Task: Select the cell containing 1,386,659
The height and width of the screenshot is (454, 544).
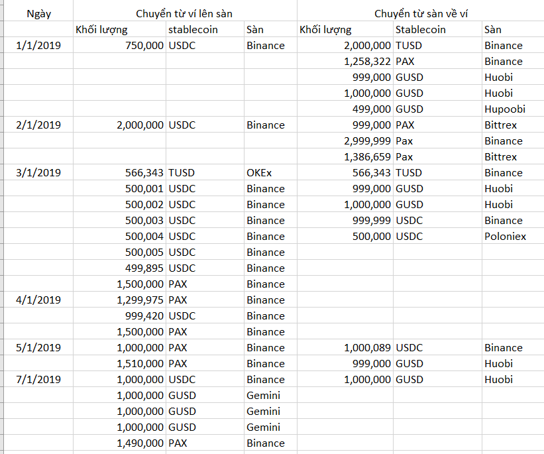Action: [367, 157]
